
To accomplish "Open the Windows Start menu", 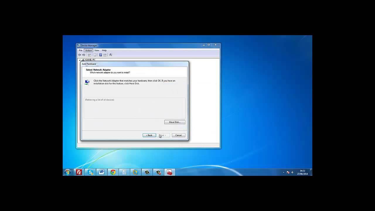I will (67, 172).
